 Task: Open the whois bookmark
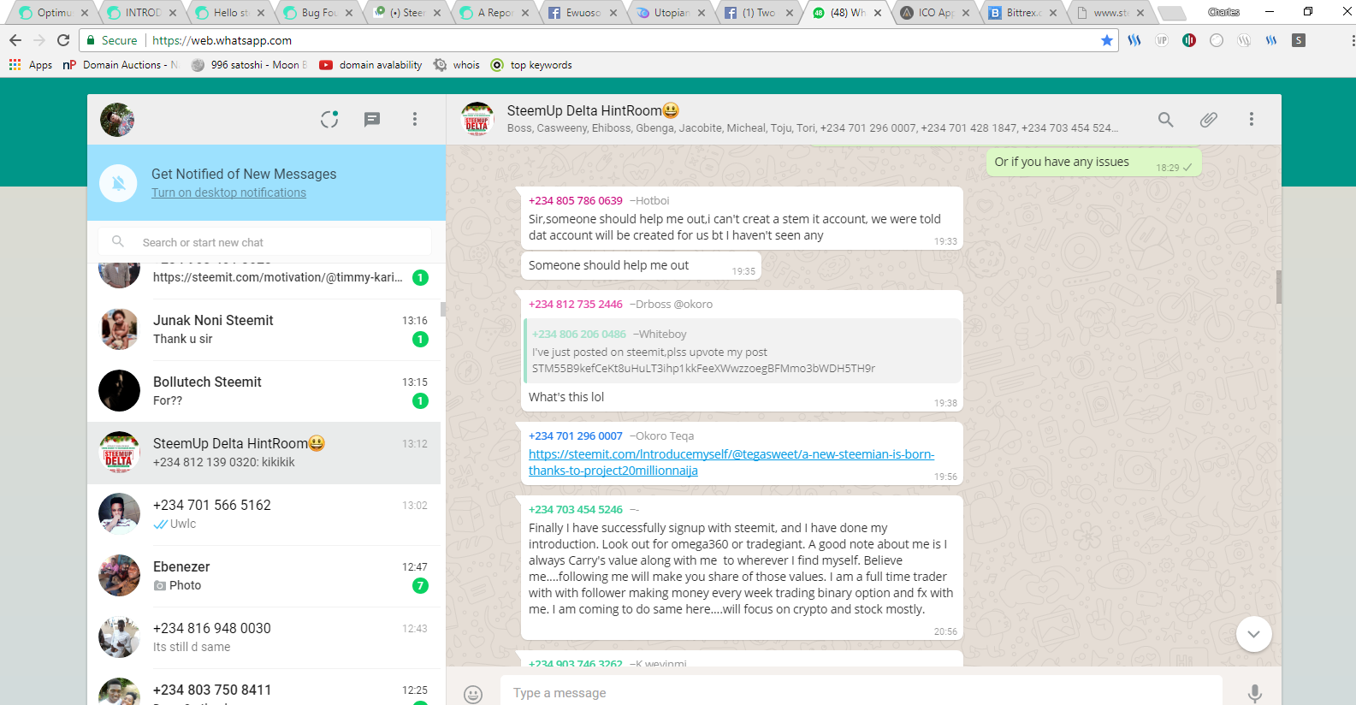click(x=457, y=65)
